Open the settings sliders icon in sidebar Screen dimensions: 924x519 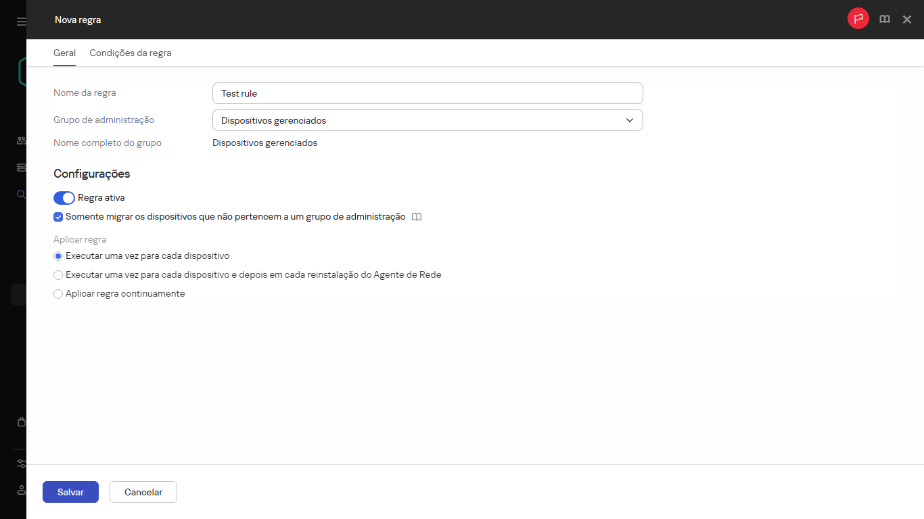[21, 464]
